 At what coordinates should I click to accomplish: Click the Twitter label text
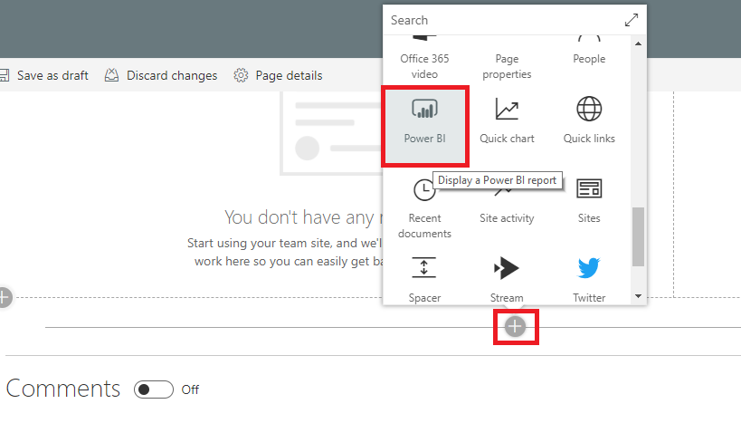(589, 298)
